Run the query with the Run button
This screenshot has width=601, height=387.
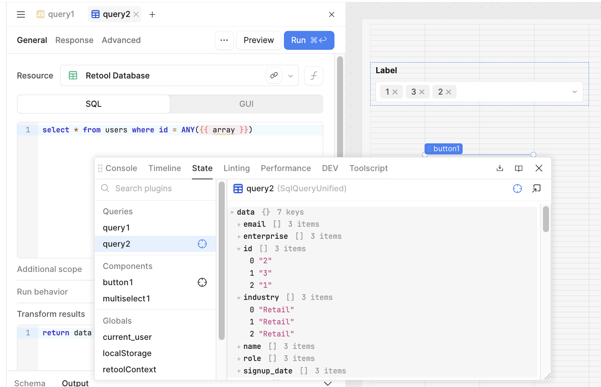309,40
